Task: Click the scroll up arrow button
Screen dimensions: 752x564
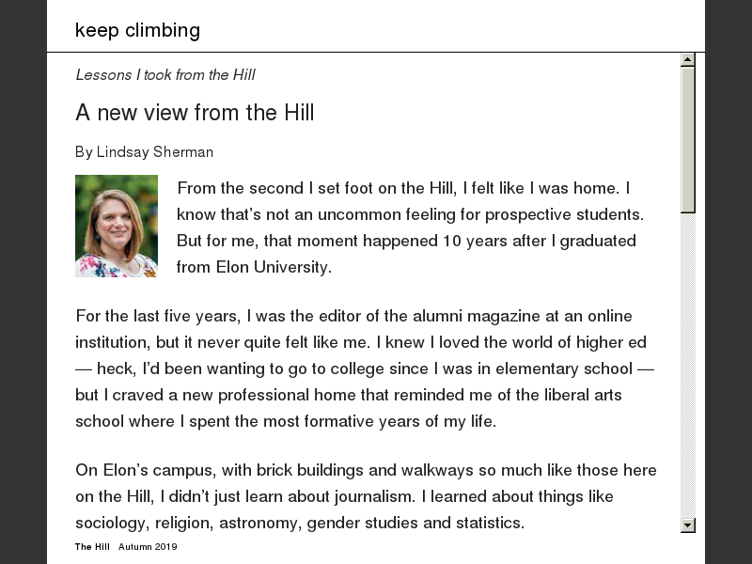Action: point(688,60)
